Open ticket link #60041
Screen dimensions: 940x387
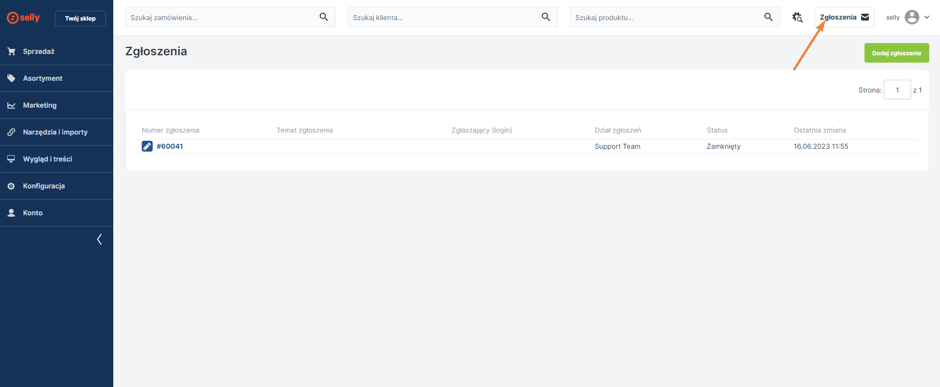[x=170, y=146]
